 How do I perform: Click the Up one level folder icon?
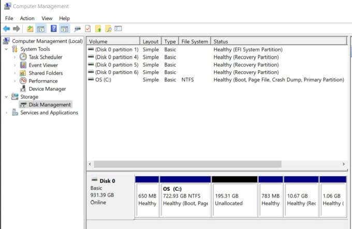(x=30, y=28)
